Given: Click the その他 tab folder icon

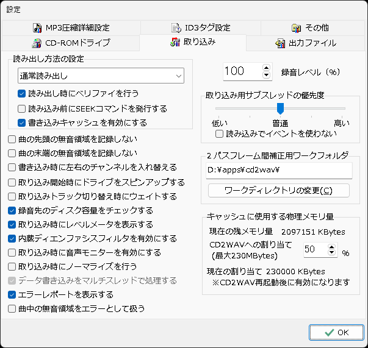Looking at the screenshot, I should pyautogui.click(x=296, y=28).
